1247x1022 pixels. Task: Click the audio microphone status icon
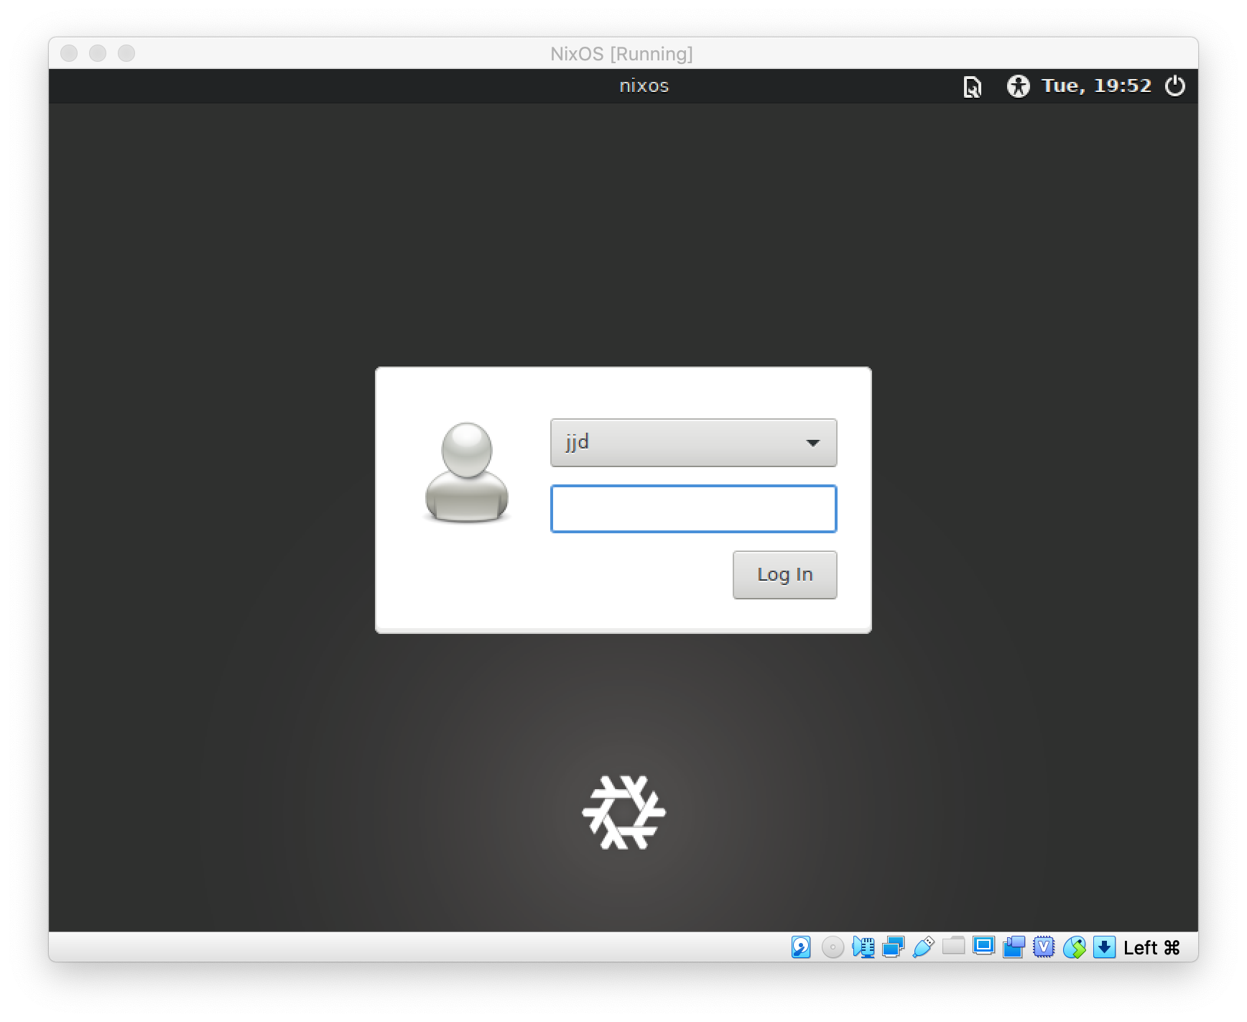(x=863, y=947)
